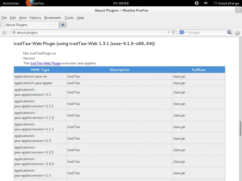Select the java-applet;version=1.1.1 MIME cell
The height and width of the screenshot is (181, 242).
tap(40, 103)
